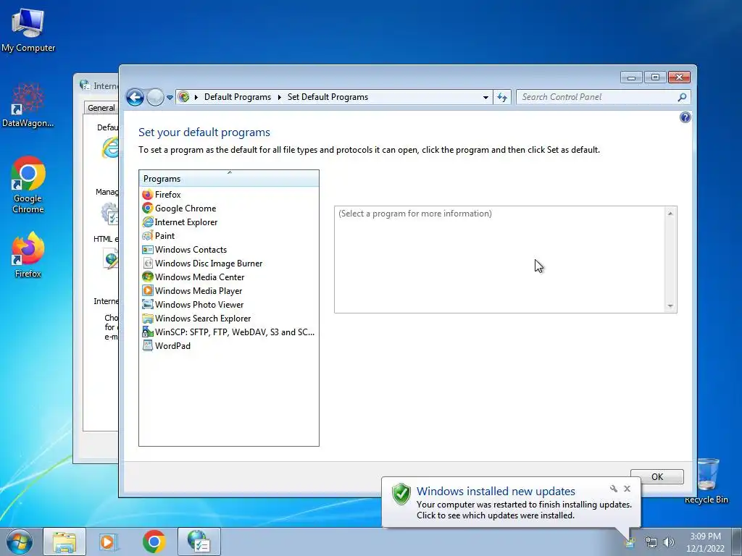Expand the Default Programs breadcrumb arrow

pyautogui.click(x=279, y=98)
